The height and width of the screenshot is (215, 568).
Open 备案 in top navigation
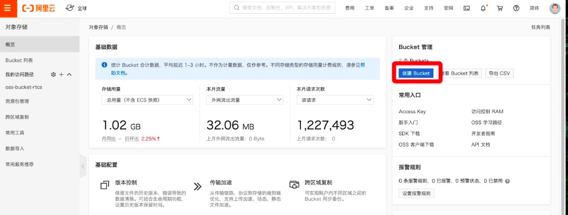(389, 8)
